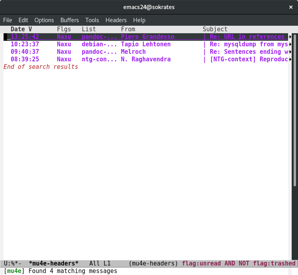Select message from N. Raghavendra

point(146,59)
